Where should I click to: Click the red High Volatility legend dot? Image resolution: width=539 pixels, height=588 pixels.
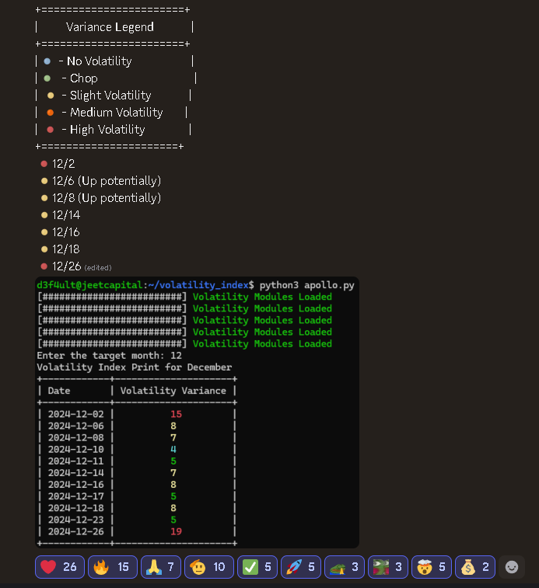coord(50,130)
